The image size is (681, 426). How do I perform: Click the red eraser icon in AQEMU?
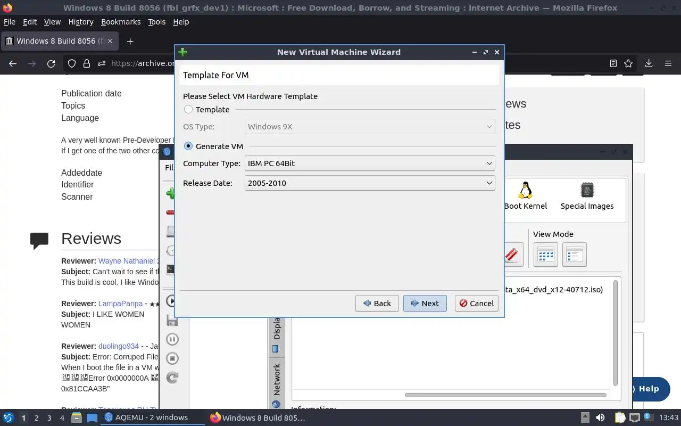click(511, 255)
